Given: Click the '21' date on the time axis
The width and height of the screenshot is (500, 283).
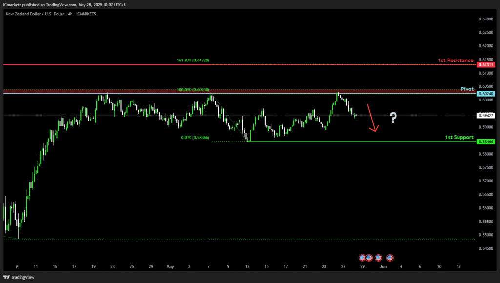Looking at the screenshot, I should pos(305,267).
